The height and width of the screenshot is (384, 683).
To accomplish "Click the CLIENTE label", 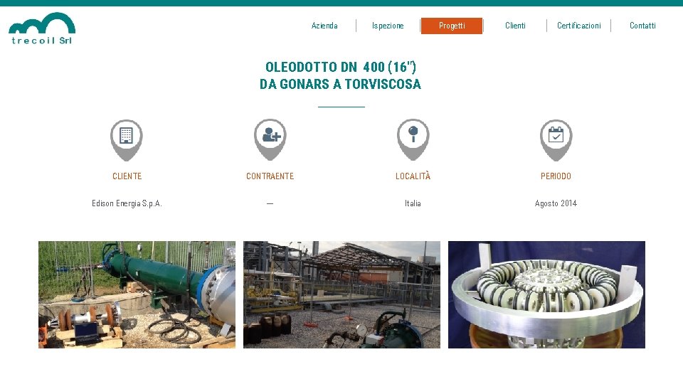I will 127,176.
